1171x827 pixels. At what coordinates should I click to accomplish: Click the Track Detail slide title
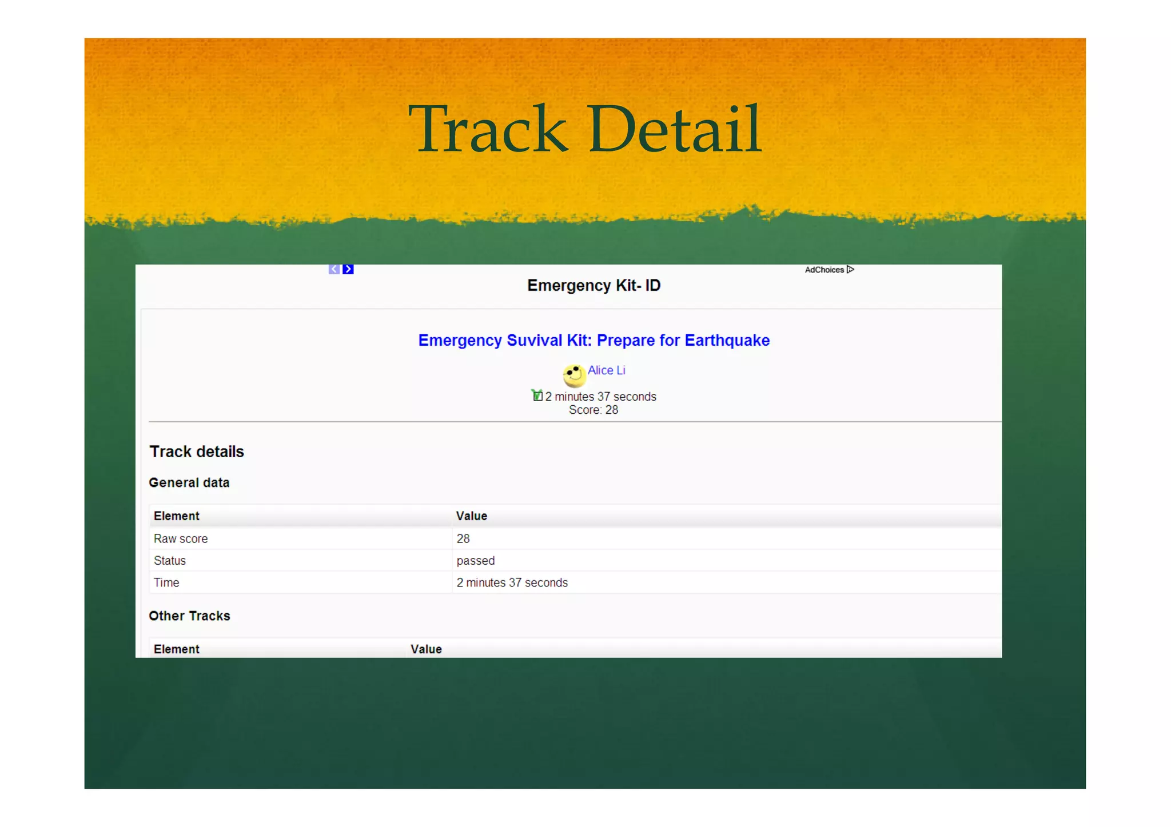tap(585, 129)
